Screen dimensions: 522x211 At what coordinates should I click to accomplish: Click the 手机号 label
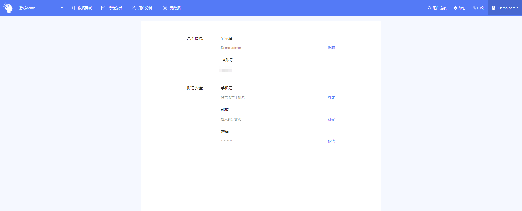click(x=227, y=88)
